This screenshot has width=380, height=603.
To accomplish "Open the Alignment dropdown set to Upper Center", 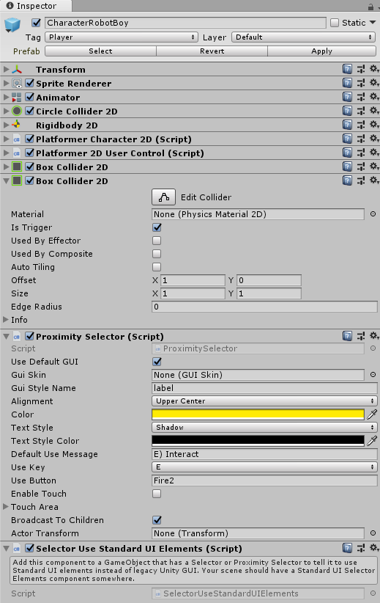I will click(x=264, y=401).
